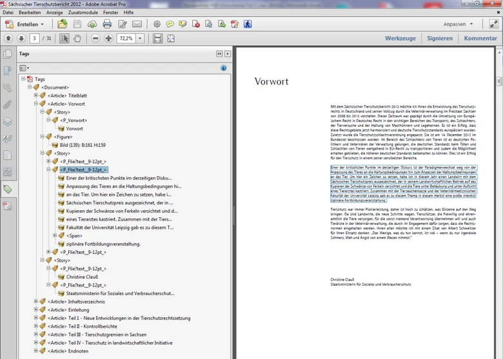This screenshot has width=503, height=359.
Task: Activate the hand pan tool
Action: click(x=77, y=39)
